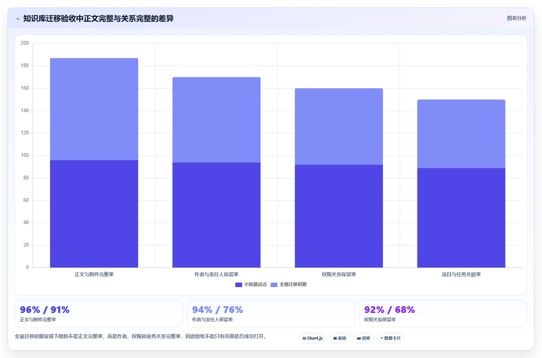This screenshot has width=542, height=358.
Task: Select the 表格 tag chip
Action: pyautogui.click(x=340, y=338)
